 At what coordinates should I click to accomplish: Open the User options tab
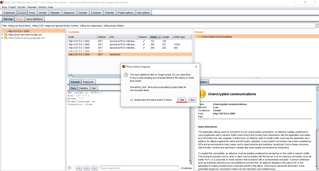(x=143, y=13)
